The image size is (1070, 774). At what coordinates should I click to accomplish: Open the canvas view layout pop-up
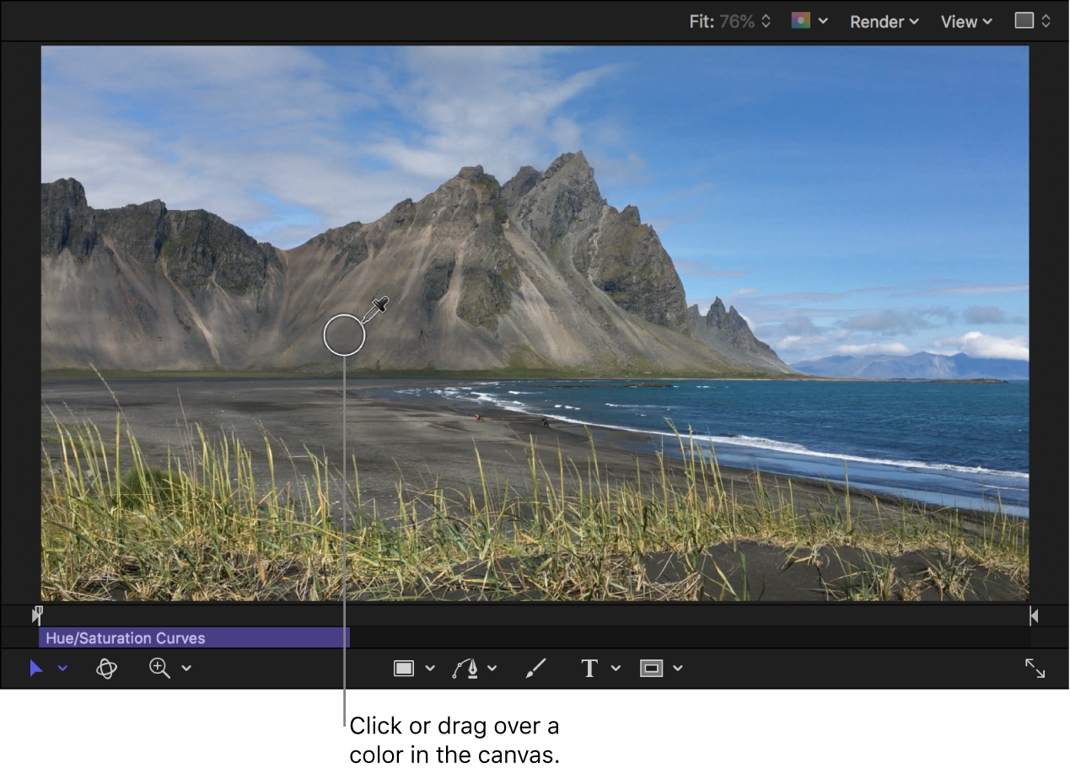1032,22
